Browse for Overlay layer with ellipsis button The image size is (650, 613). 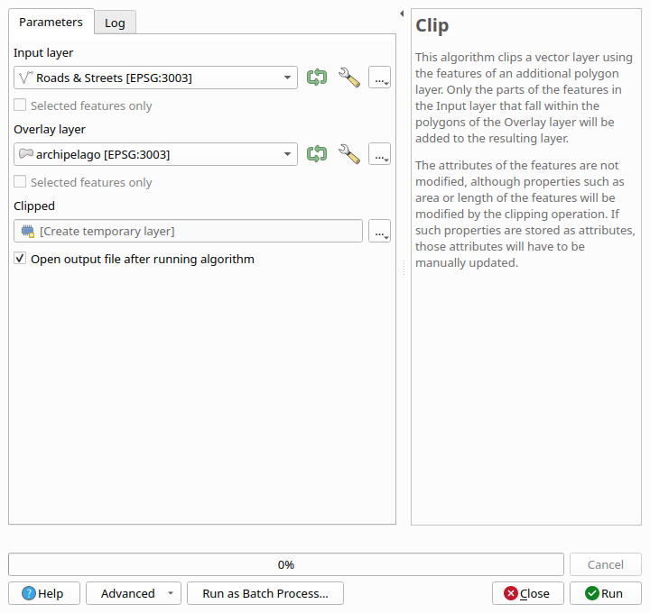[x=380, y=154]
